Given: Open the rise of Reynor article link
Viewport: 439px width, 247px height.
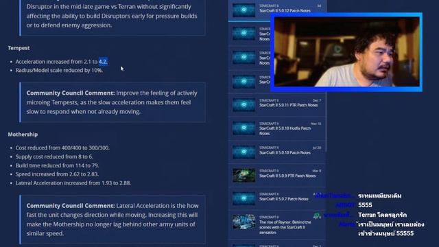Looking at the screenshot, I should click(x=285, y=227).
